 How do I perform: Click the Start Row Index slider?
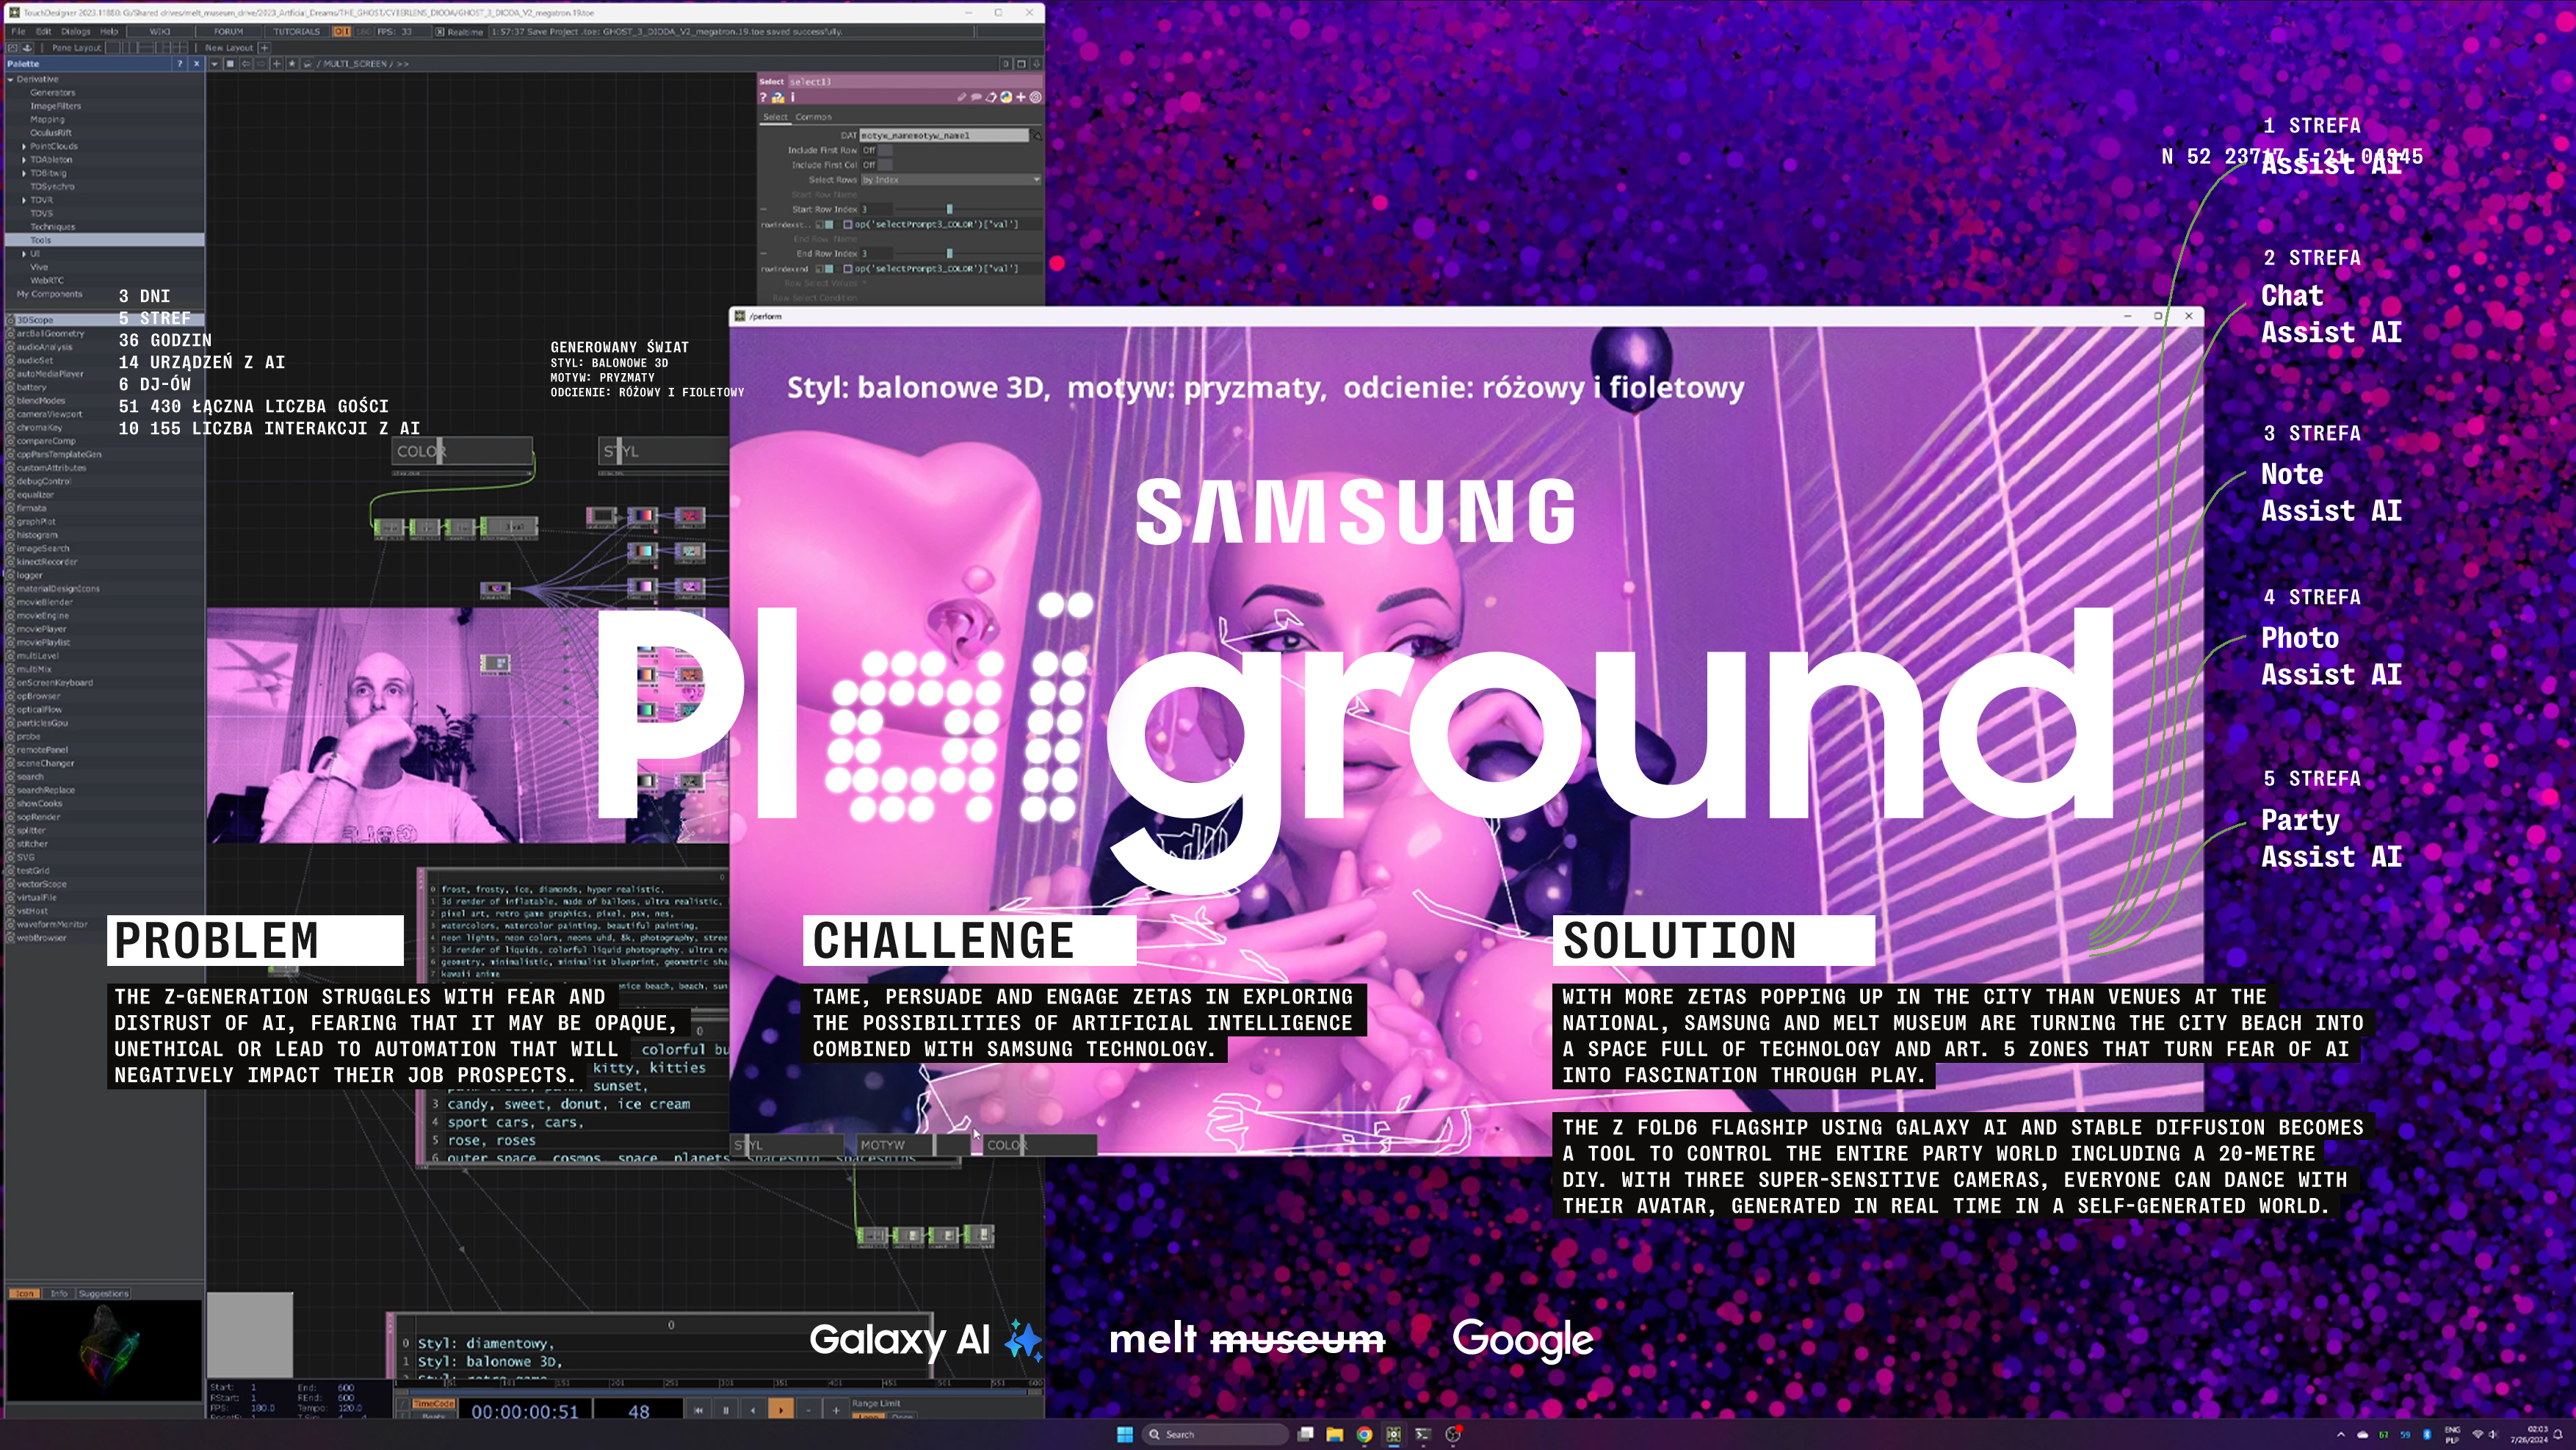[949, 210]
